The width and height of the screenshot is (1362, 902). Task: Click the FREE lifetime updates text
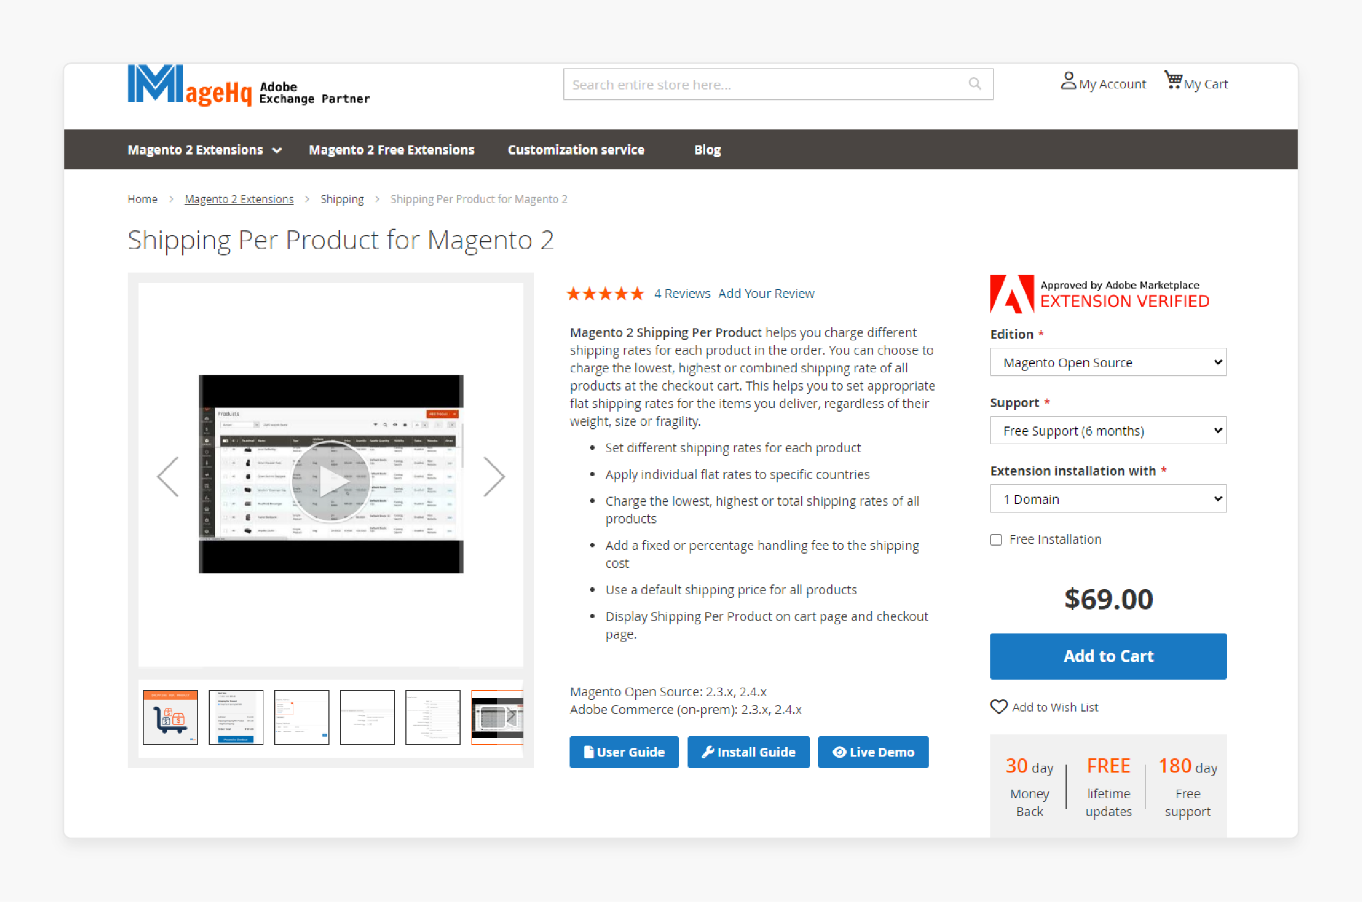(1108, 786)
